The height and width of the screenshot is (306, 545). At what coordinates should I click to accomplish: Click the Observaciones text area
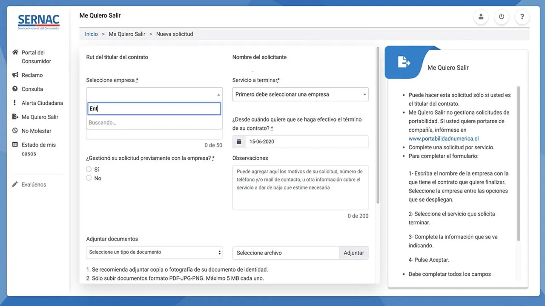point(300,187)
